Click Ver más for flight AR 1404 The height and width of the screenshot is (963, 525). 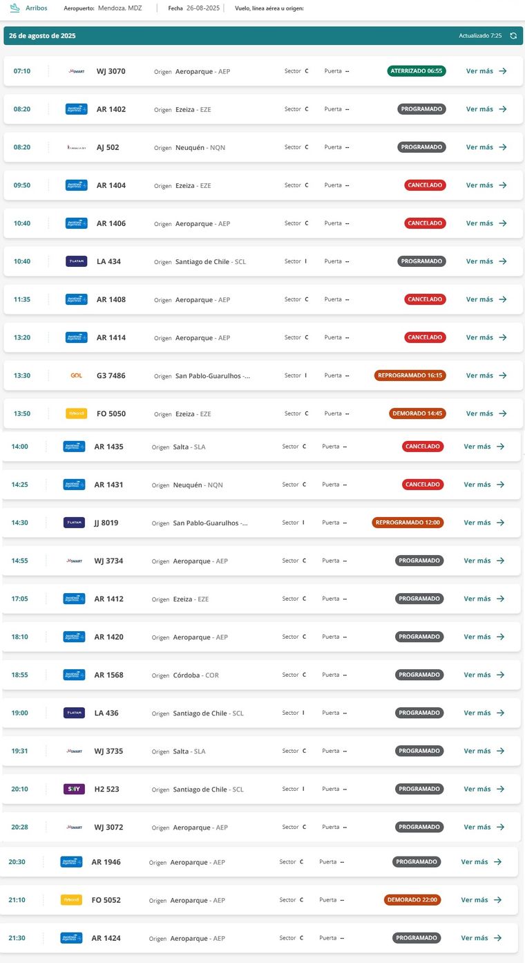(479, 185)
